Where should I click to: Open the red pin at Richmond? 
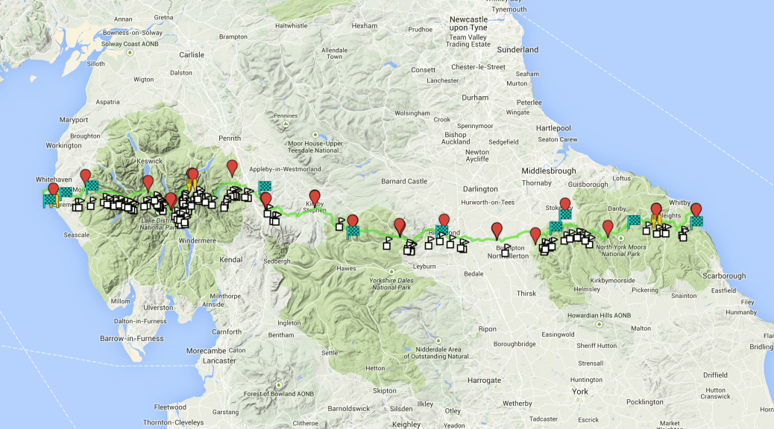[444, 220]
